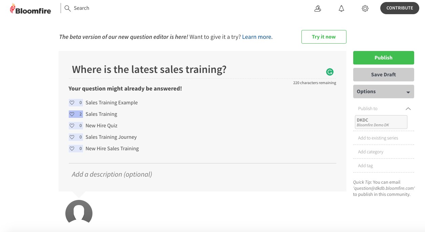
Task: Click the search magnifier icon
Action: tap(67, 8)
